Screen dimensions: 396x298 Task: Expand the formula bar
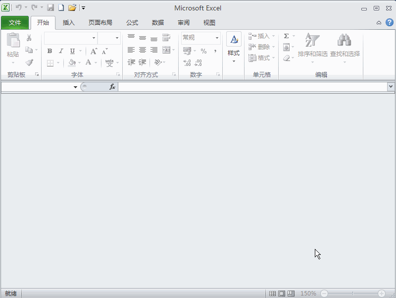[x=391, y=87]
